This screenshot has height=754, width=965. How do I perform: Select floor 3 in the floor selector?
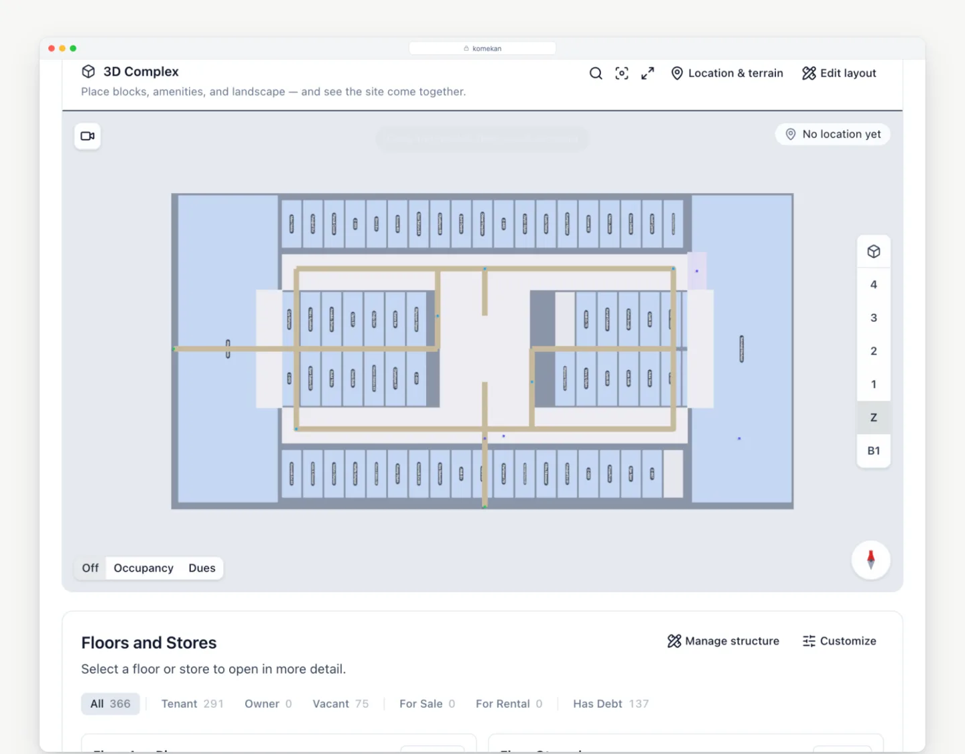[873, 318]
